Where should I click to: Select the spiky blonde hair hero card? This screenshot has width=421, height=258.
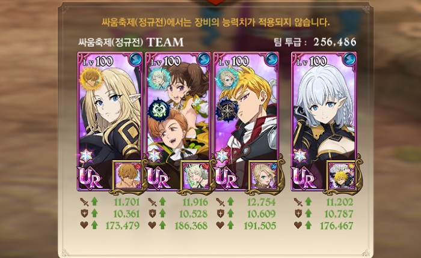246,121
